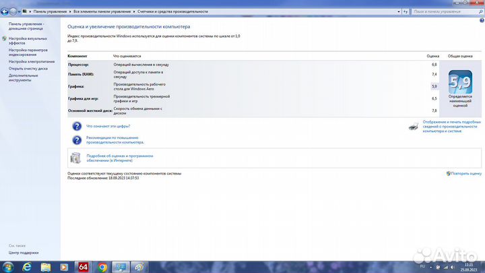
Task: Click 'Повторить оценку' to rerun assessment
Action: (466, 174)
